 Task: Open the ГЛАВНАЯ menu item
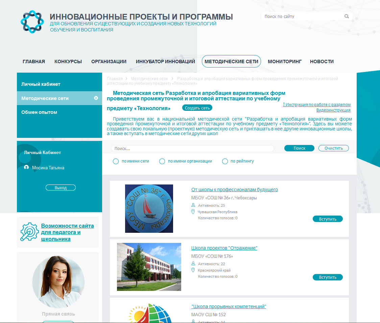34,61
